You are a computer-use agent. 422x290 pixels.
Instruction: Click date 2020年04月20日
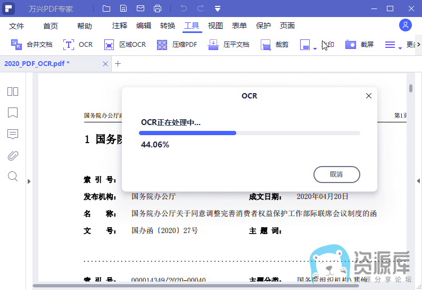322,196
